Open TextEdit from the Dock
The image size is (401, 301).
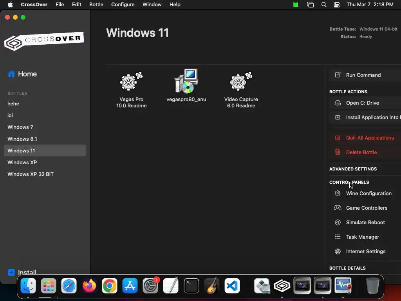[x=171, y=286]
